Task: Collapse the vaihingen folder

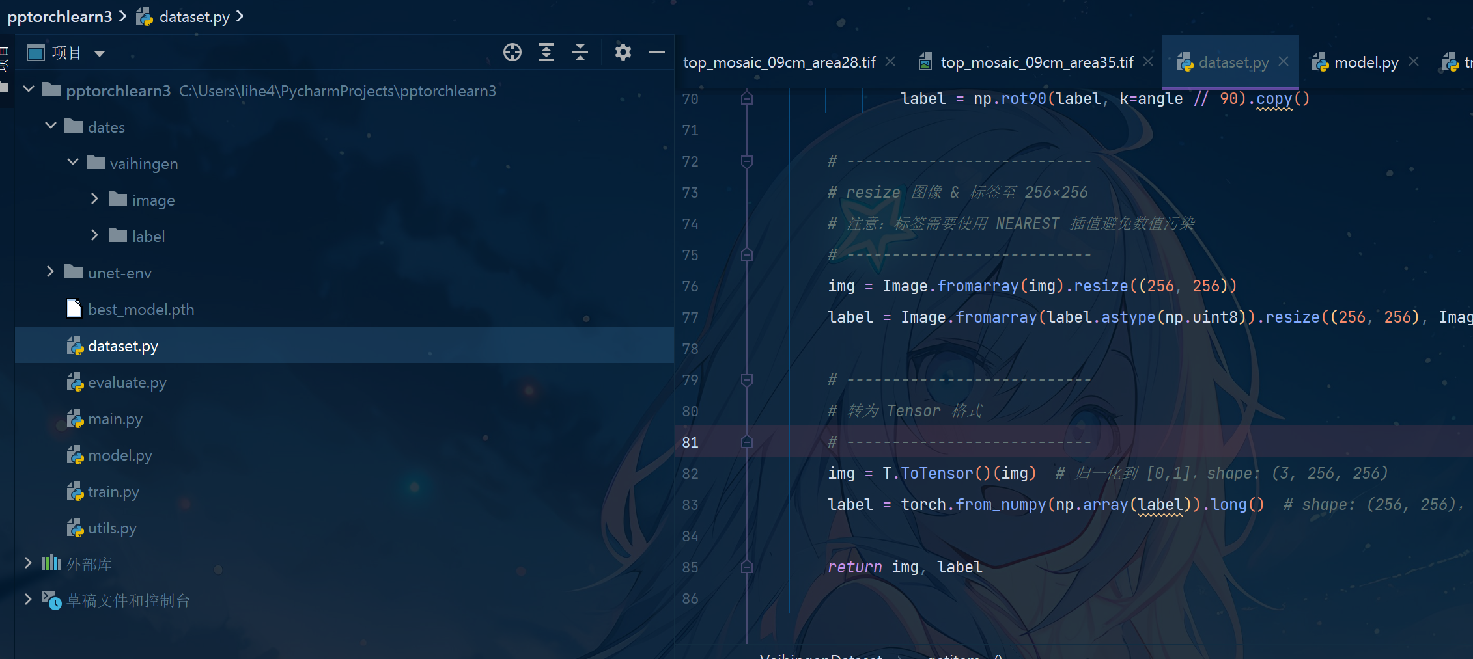Action: [73, 162]
